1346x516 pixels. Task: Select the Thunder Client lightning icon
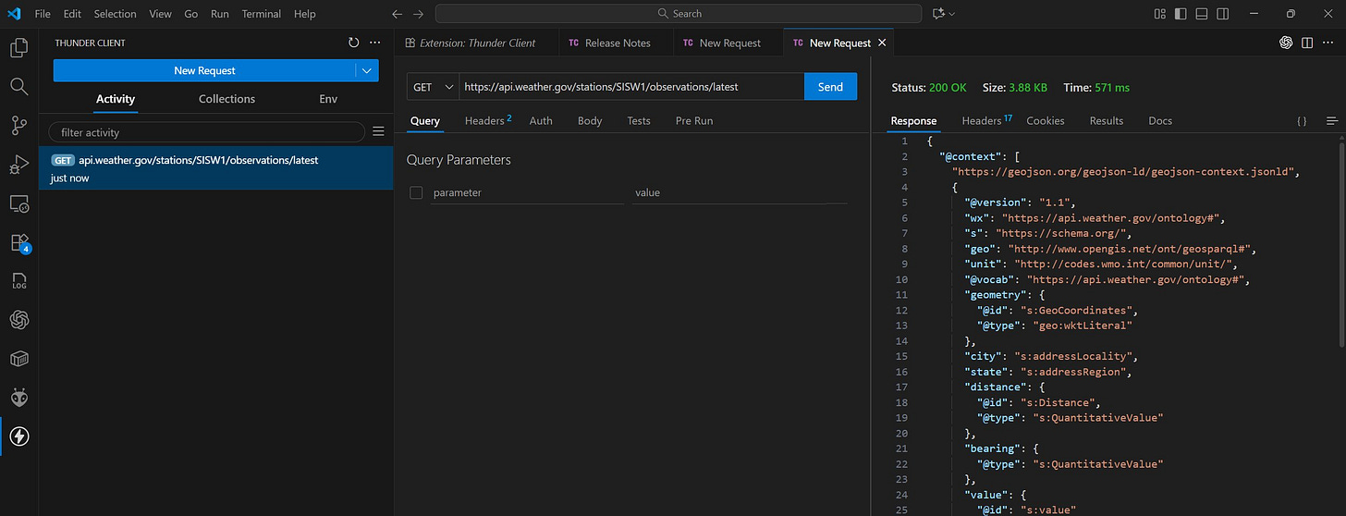[18, 436]
